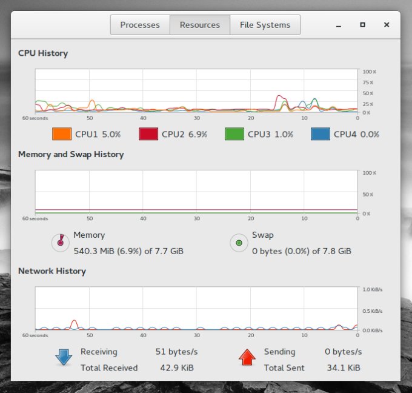The width and height of the screenshot is (412, 393).
Task: Click the 0.5 KiB/s network axis label
Action: click(373, 311)
